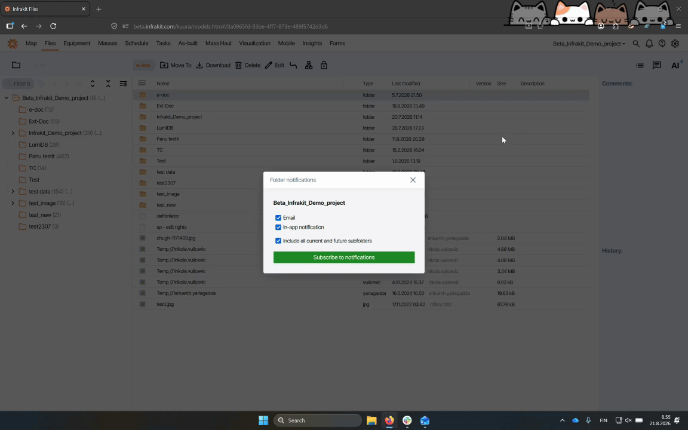The width and height of the screenshot is (688, 430).
Task: Open the tree settings icon
Action: (123, 84)
